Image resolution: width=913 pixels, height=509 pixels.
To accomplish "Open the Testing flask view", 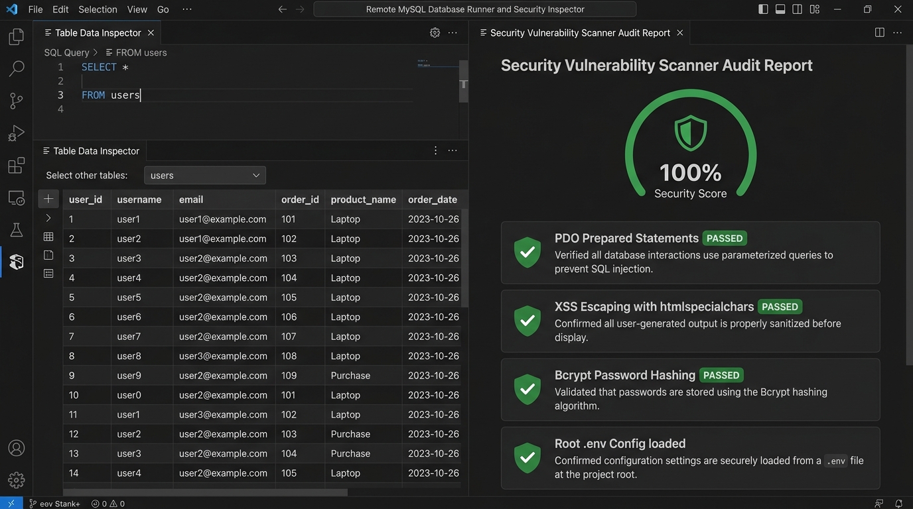I will pyautogui.click(x=16, y=230).
